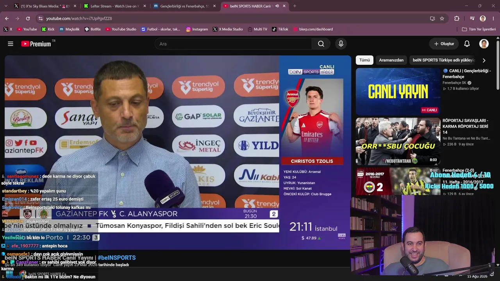Close the Gençlerbirliği vs Fenerbahçe tab
Viewport: 500px width, 281px height.
click(214, 6)
